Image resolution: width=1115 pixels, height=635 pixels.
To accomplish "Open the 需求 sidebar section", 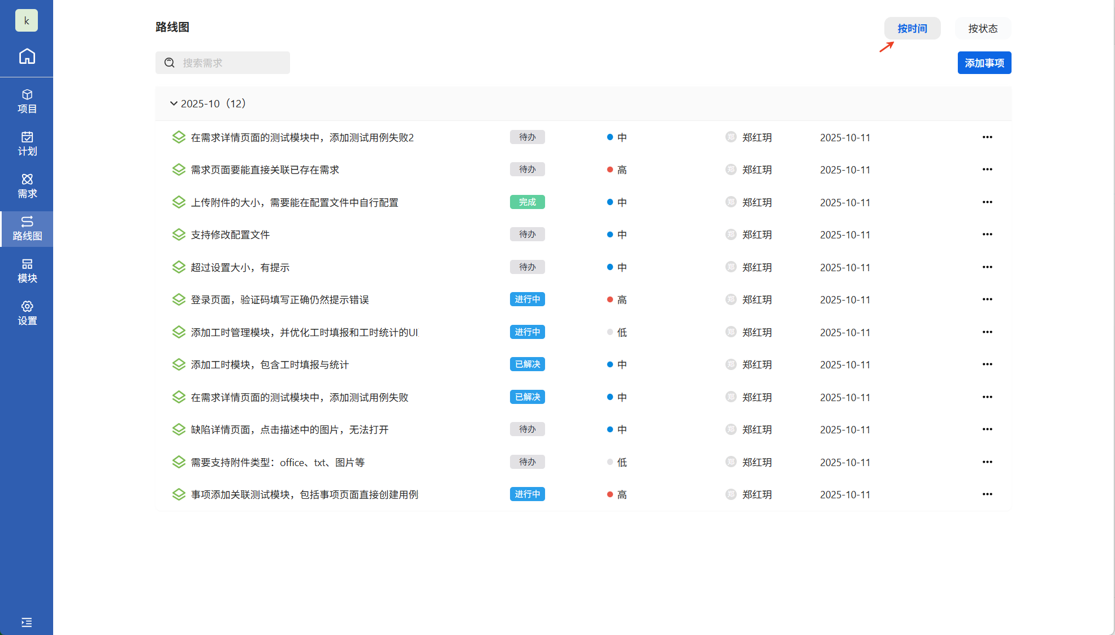I will pos(27,186).
